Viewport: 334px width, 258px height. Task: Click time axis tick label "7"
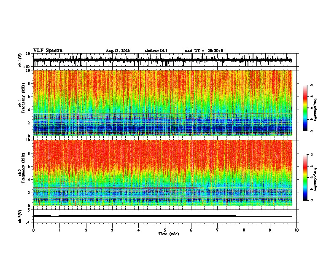pos(218,230)
